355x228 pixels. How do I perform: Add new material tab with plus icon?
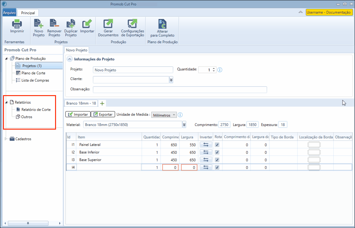pyautogui.click(x=102, y=104)
